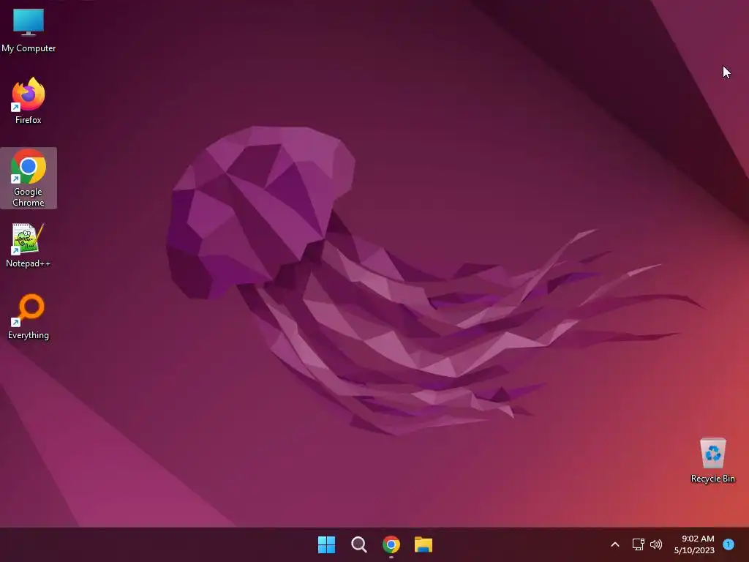This screenshot has width=749, height=562.
Task: Open network status tray icon
Action: [x=638, y=544]
